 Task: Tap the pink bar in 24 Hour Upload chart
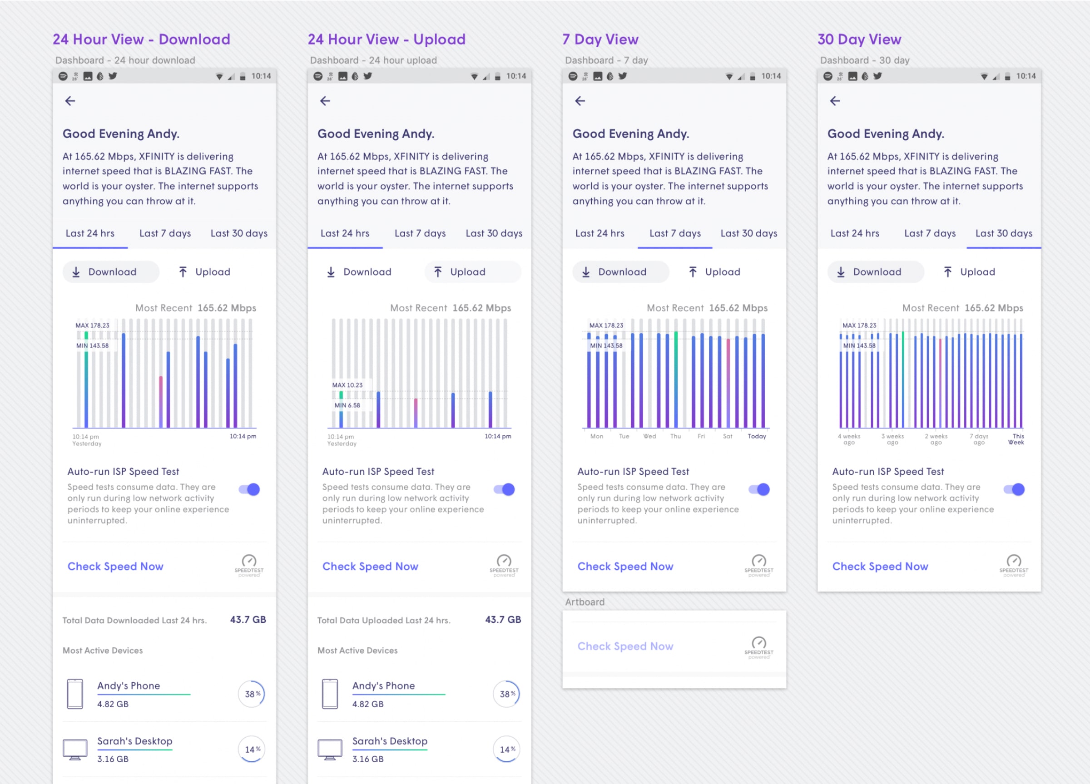click(x=416, y=413)
